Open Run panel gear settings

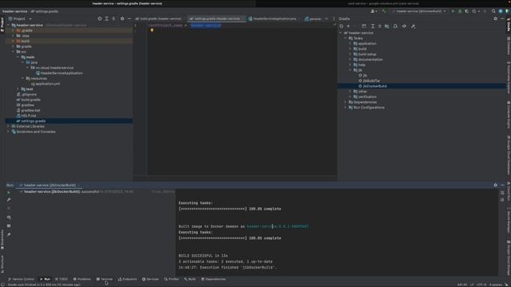(x=495, y=185)
